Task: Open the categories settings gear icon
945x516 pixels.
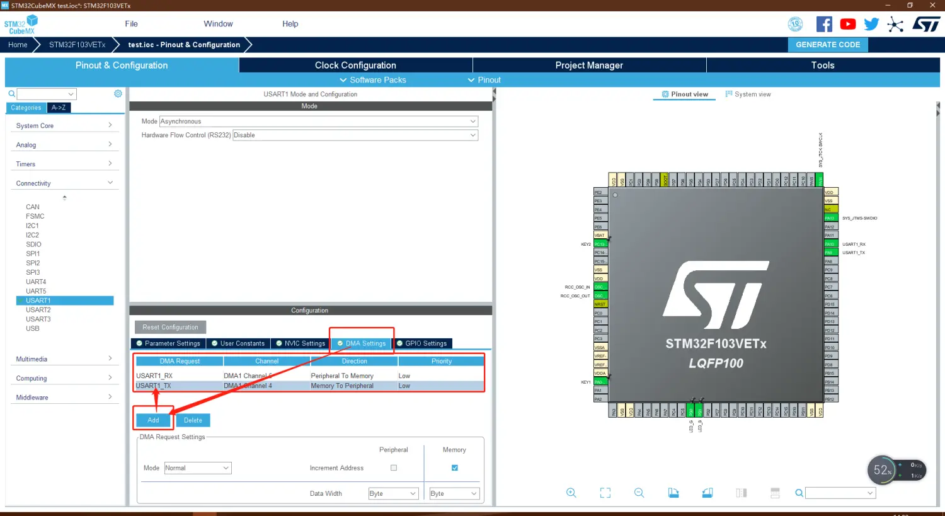Action: (118, 94)
